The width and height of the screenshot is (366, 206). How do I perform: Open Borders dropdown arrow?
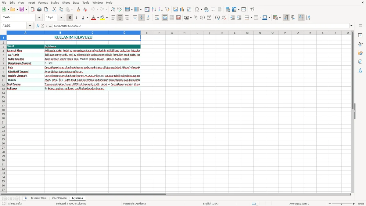click(251, 18)
